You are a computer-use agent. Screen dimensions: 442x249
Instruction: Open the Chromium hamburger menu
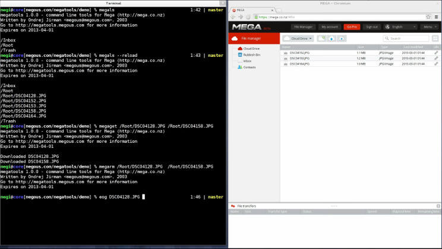tap(437, 17)
